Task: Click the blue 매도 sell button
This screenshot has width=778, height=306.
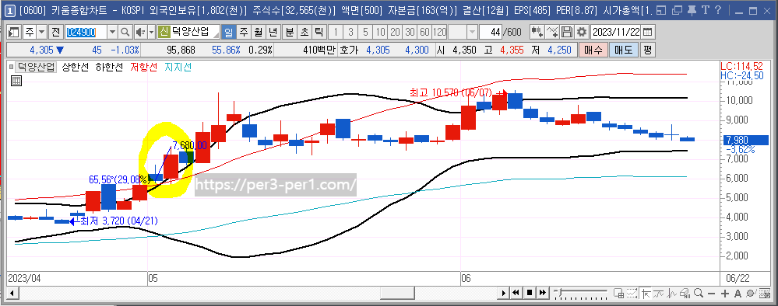Action: click(x=623, y=50)
